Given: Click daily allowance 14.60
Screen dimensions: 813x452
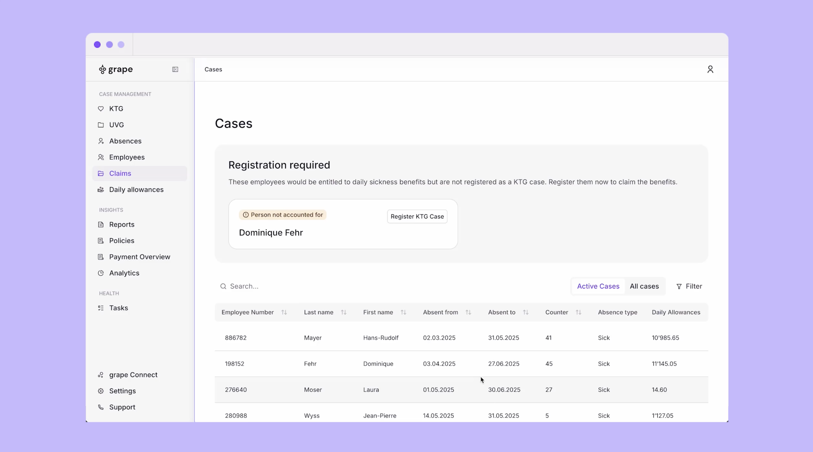Looking at the screenshot, I should point(659,390).
